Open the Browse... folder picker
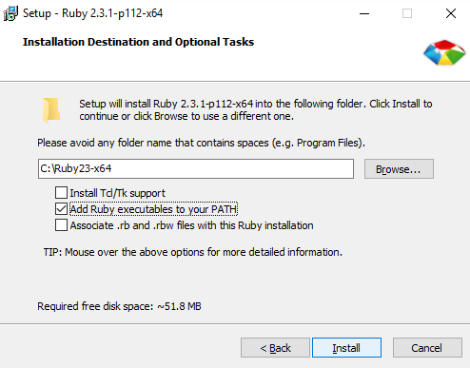The height and width of the screenshot is (368, 470). (x=399, y=169)
